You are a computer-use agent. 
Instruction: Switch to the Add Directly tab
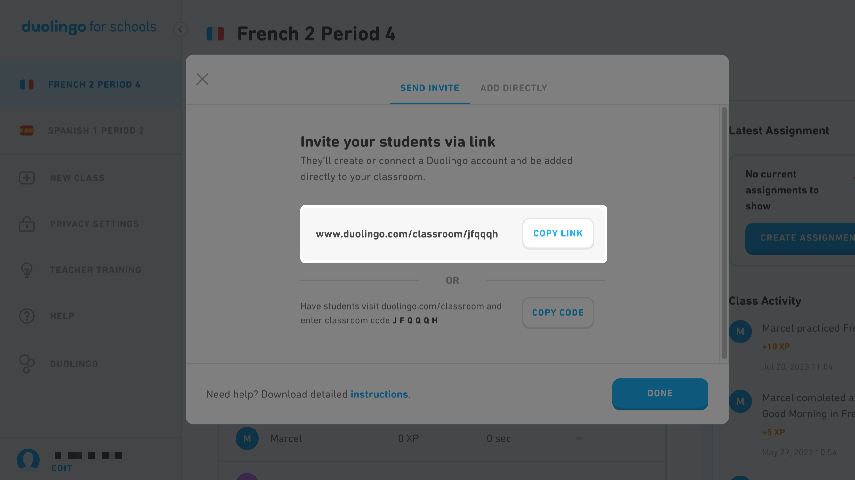coord(513,88)
